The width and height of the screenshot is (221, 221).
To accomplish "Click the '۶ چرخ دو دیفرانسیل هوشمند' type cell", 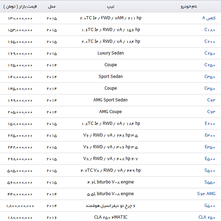I will 111,206.
